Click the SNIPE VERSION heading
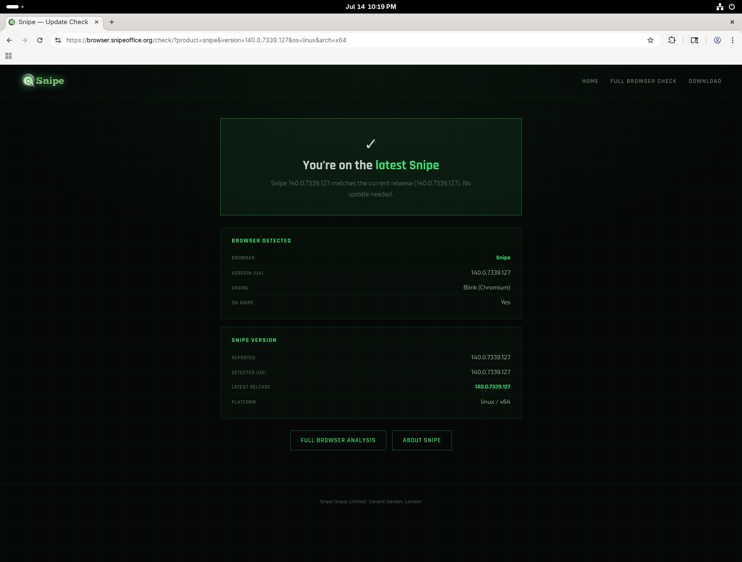The width and height of the screenshot is (742, 562). [254, 340]
